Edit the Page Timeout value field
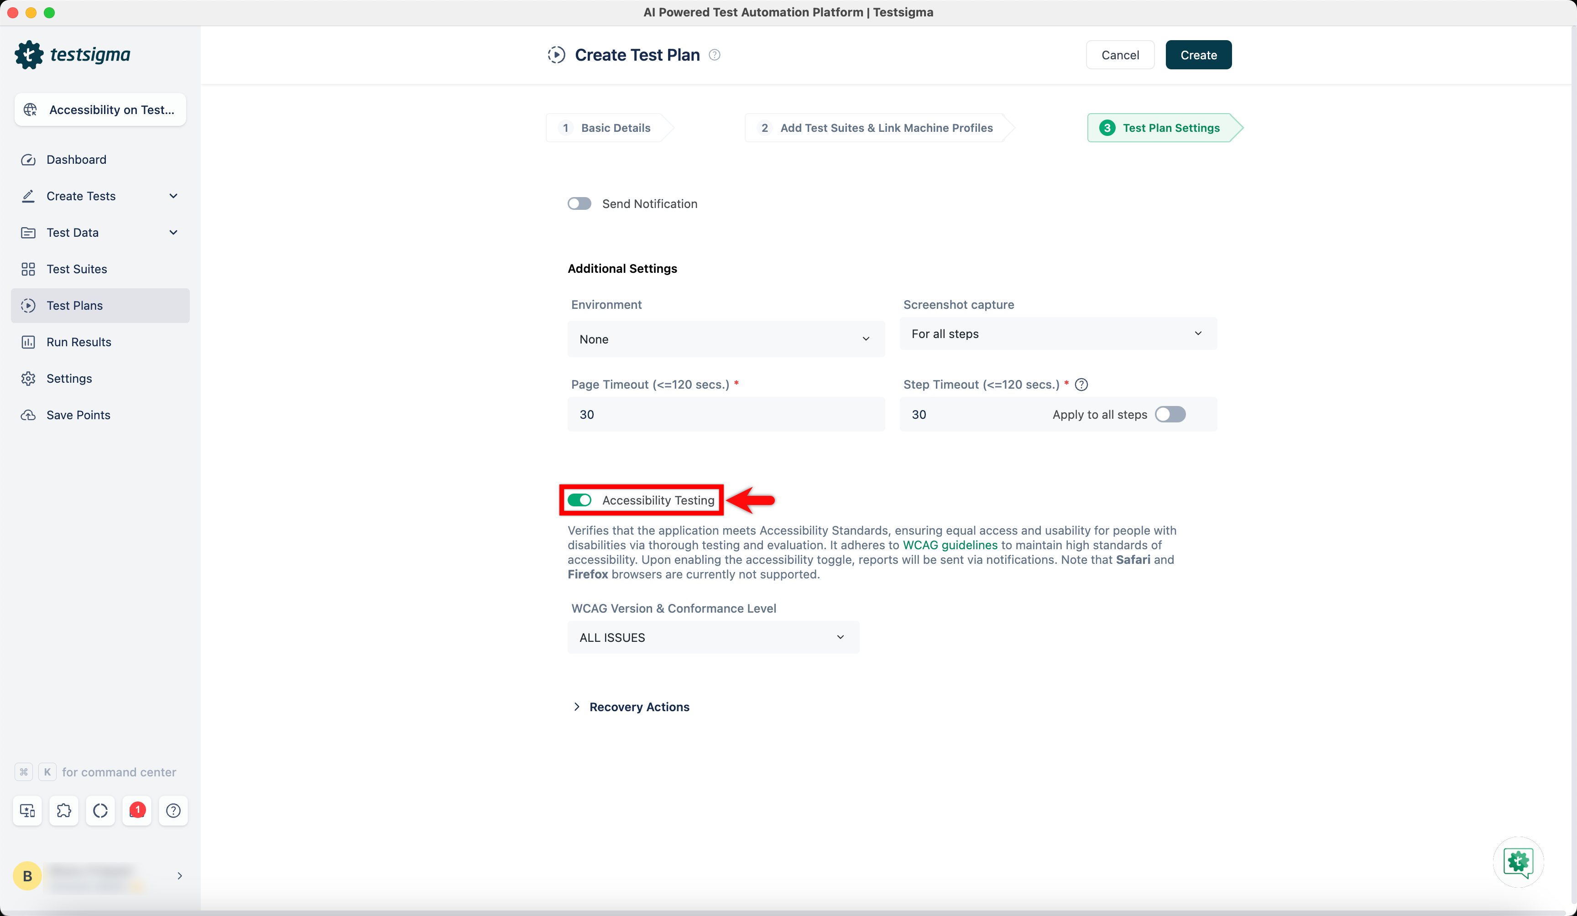 click(725, 414)
